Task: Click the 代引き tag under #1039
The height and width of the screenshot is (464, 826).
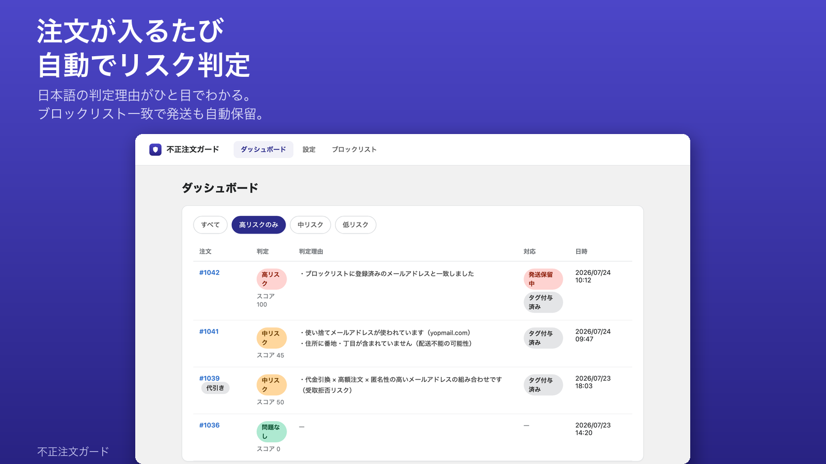Action: pyautogui.click(x=215, y=388)
